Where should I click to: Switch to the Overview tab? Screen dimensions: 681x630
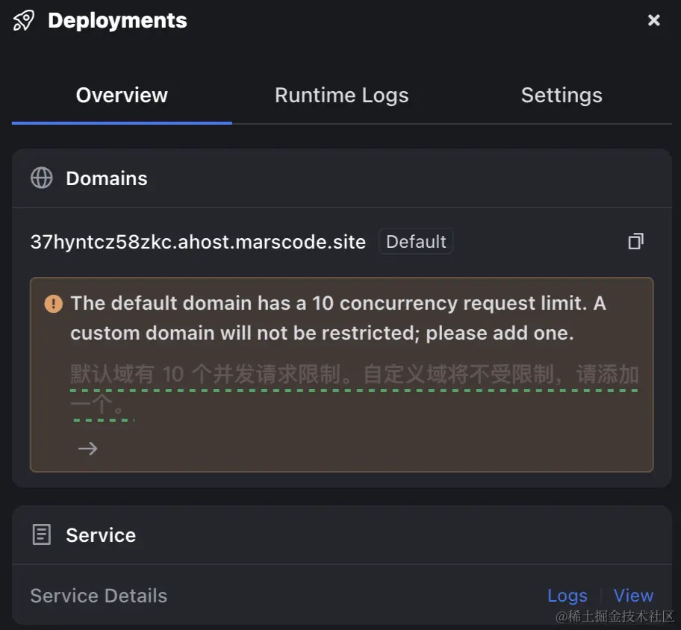tap(122, 96)
